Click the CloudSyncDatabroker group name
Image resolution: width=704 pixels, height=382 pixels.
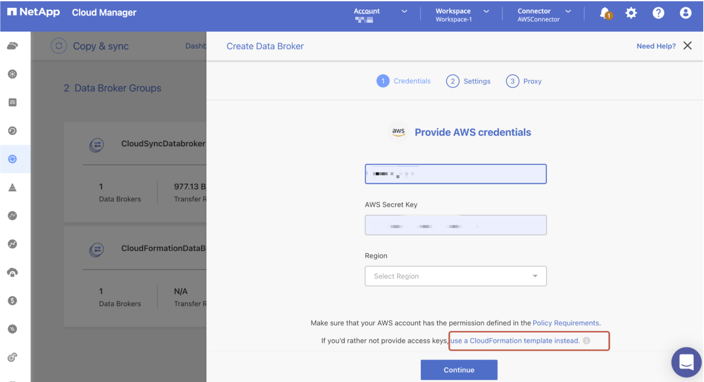(163, 144)
